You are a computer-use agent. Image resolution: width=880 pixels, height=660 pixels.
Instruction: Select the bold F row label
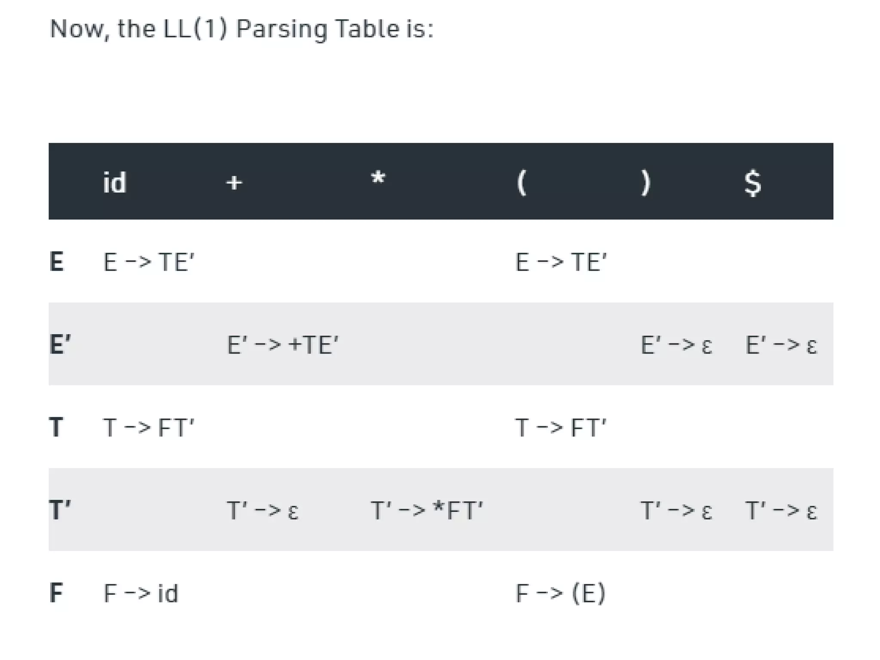click(56, 593)
